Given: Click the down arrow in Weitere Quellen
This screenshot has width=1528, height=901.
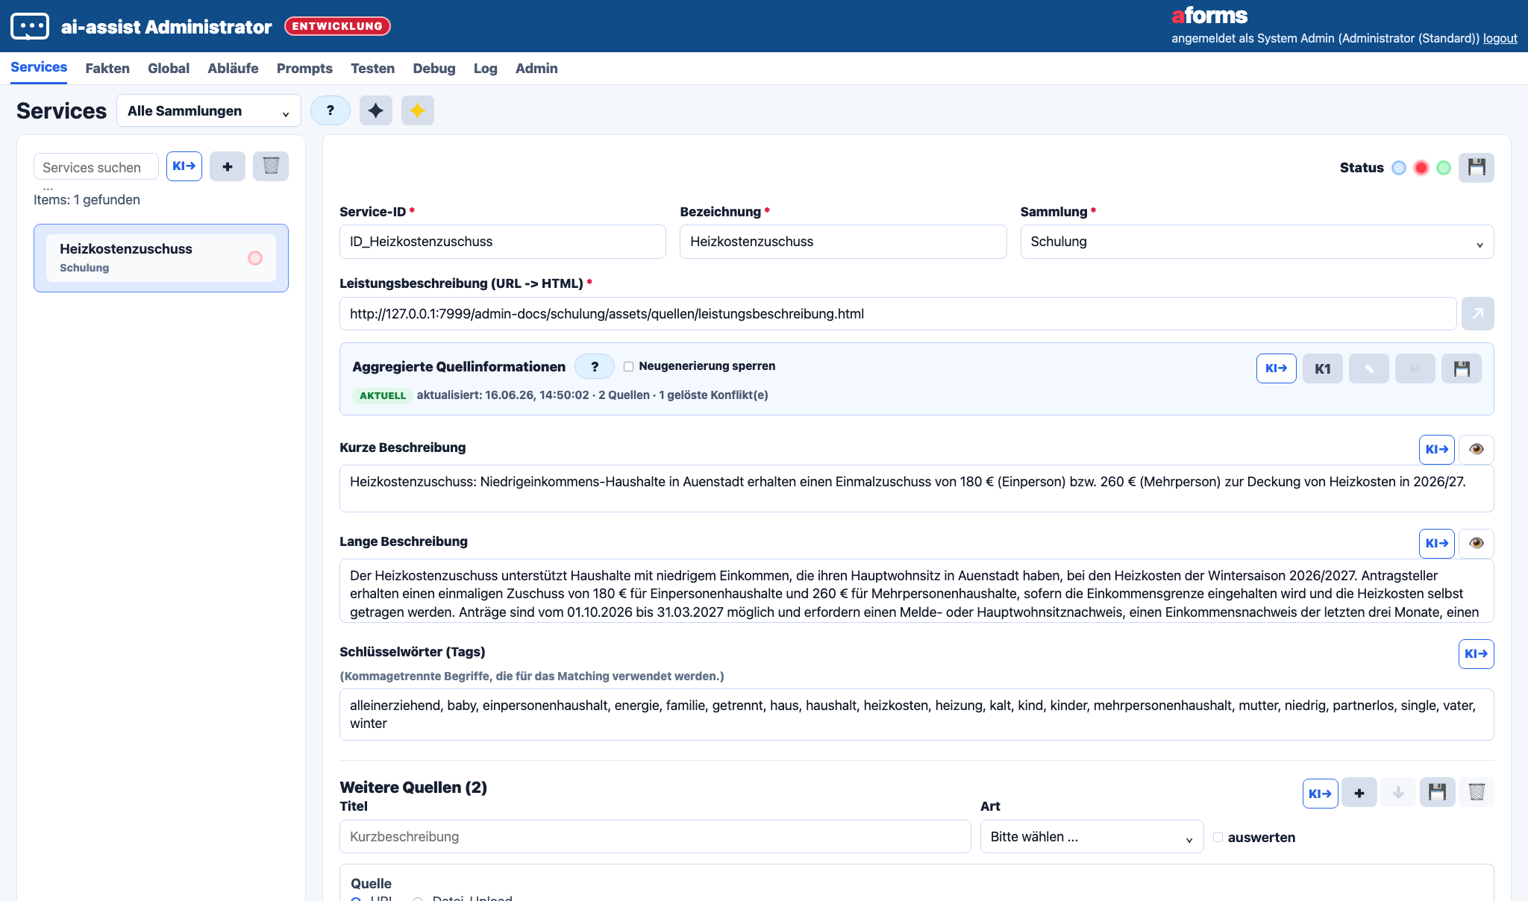Looking at the screenshot, I should pos(1398,793).
